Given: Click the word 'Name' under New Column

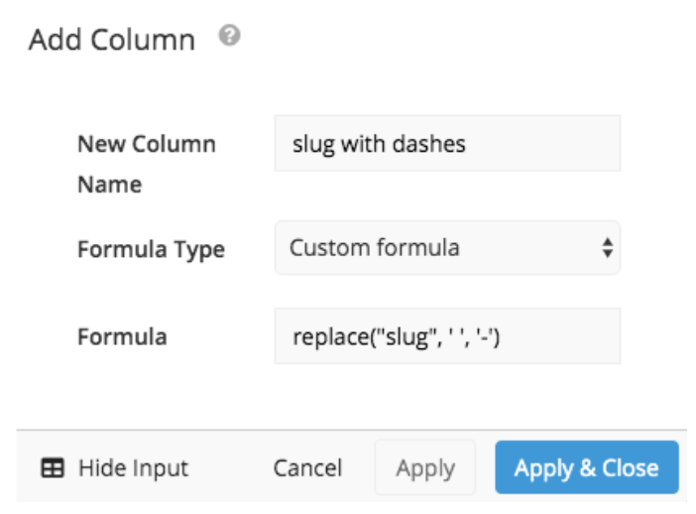Looking at the screenshot, I should point(110,185).
